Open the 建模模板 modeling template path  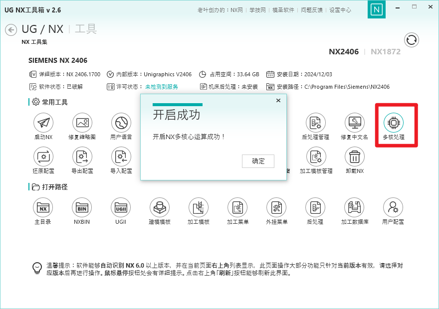click(x=160, y=207)
